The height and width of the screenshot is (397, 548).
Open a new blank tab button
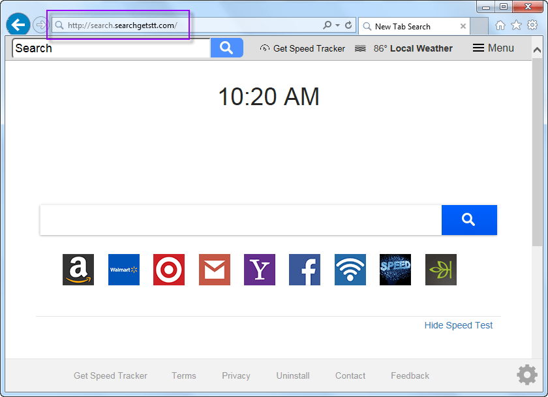tap(479, 26)
